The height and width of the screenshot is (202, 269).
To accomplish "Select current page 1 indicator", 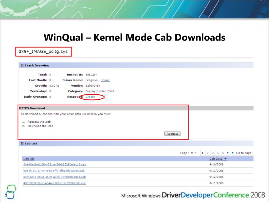I will point(203,153).
